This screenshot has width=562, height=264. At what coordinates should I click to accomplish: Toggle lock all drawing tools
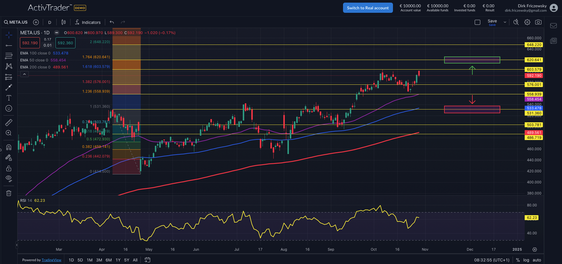[9, 168]
